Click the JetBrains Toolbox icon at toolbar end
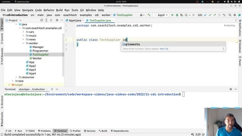Viewport: 242px width, 136px height. (239, 15)
